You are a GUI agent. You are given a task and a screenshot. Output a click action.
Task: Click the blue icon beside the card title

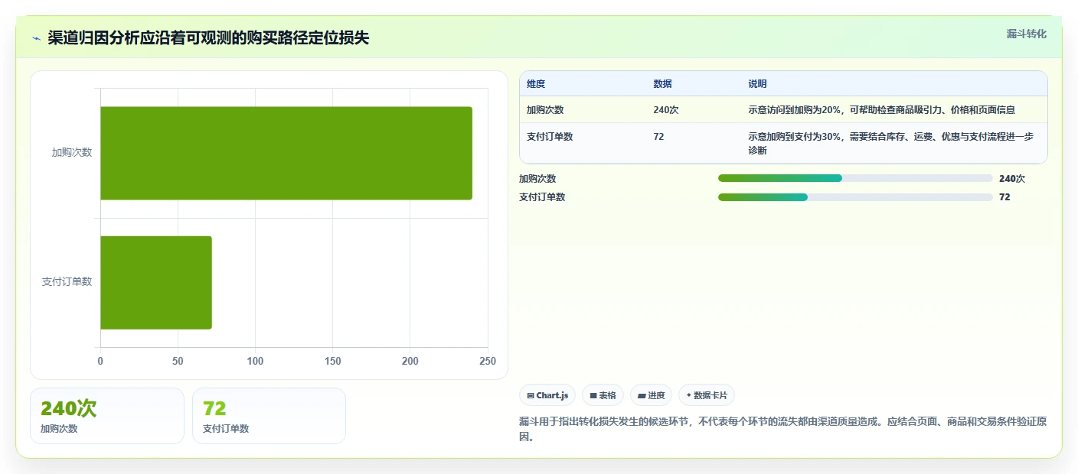[x=36, y=37]
